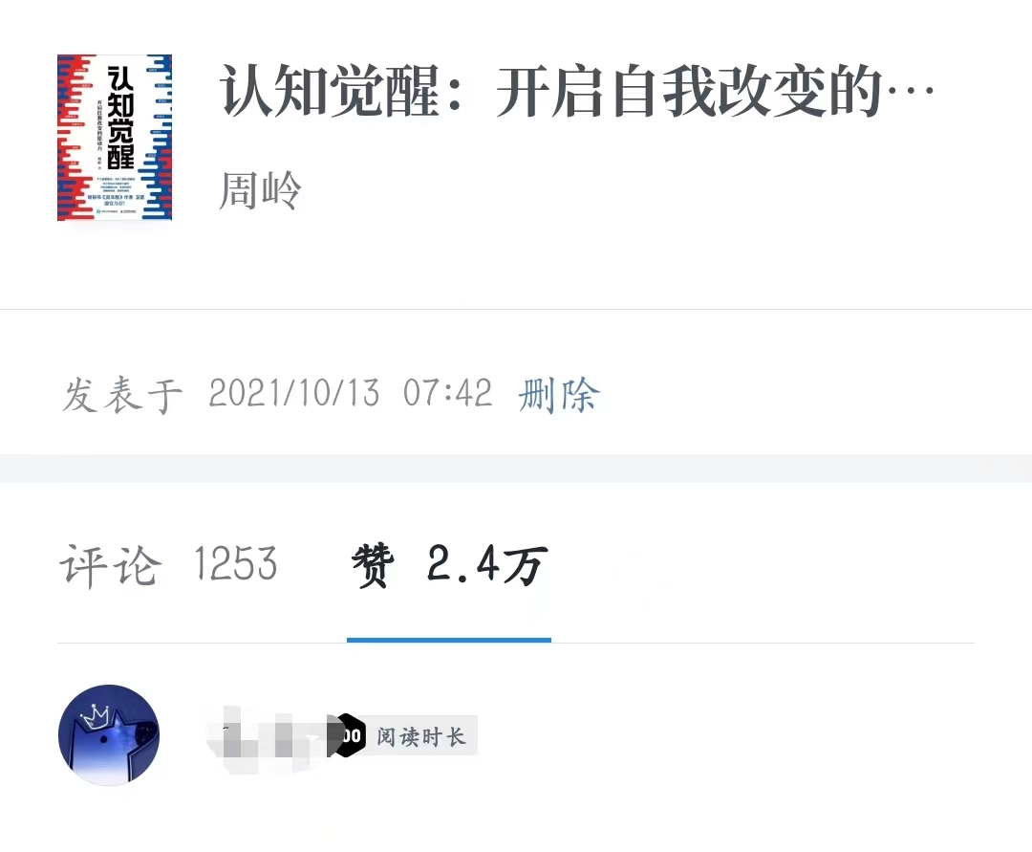Click the 删除 link to delete the post
Screen dimensions: 1032x852
coord(559,394)
